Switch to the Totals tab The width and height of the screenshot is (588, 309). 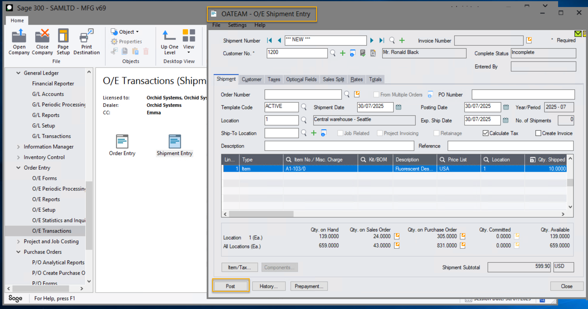pyautogui.click(x=375, y=79)
